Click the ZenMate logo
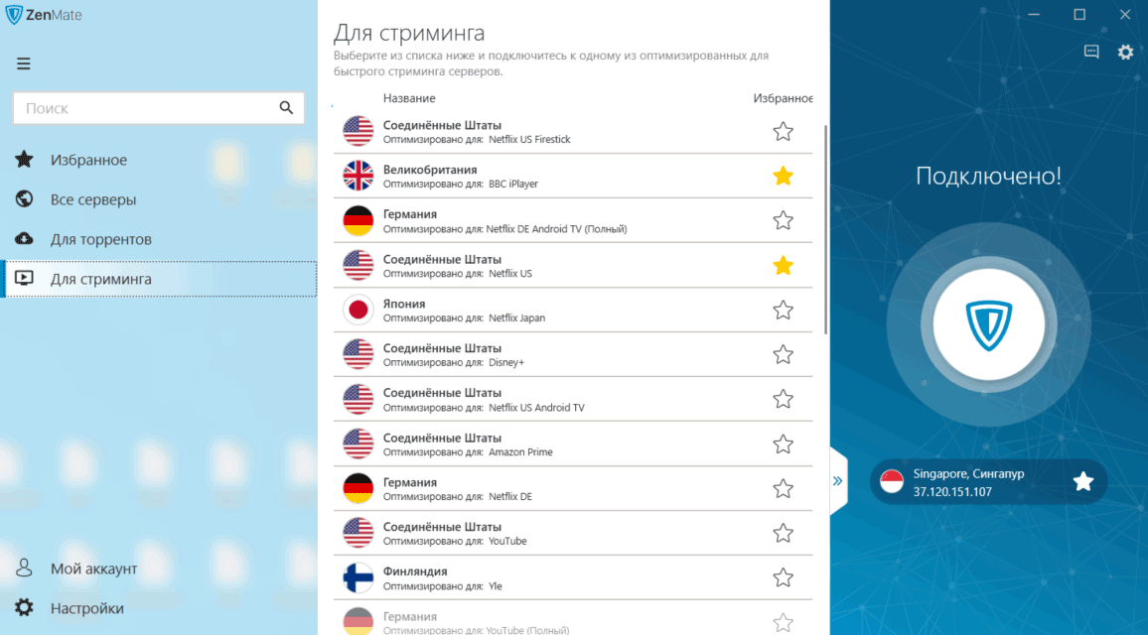 pos(44,15)
